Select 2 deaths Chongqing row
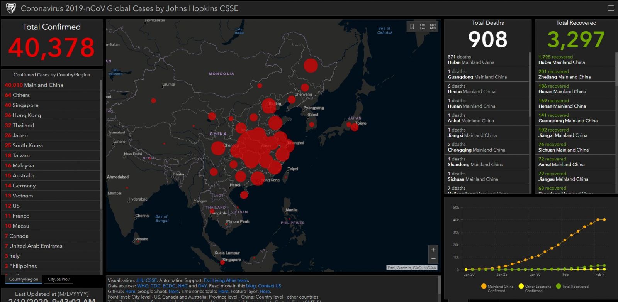Screen dimensions: 618x302 click(486, 147)
